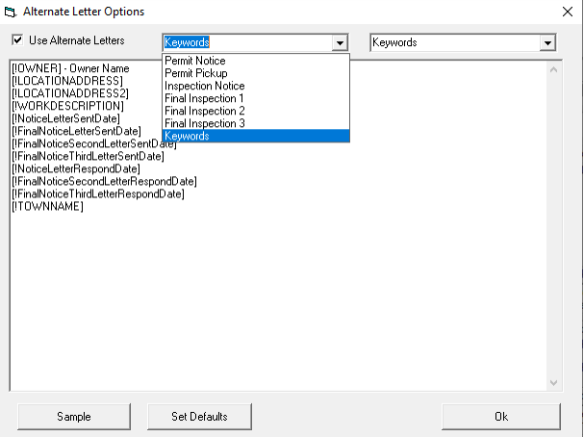Image resolution: width=584 pixels, height=437 pixels.
Task: Pick Inspection Notice option
Action: (204, 86)
